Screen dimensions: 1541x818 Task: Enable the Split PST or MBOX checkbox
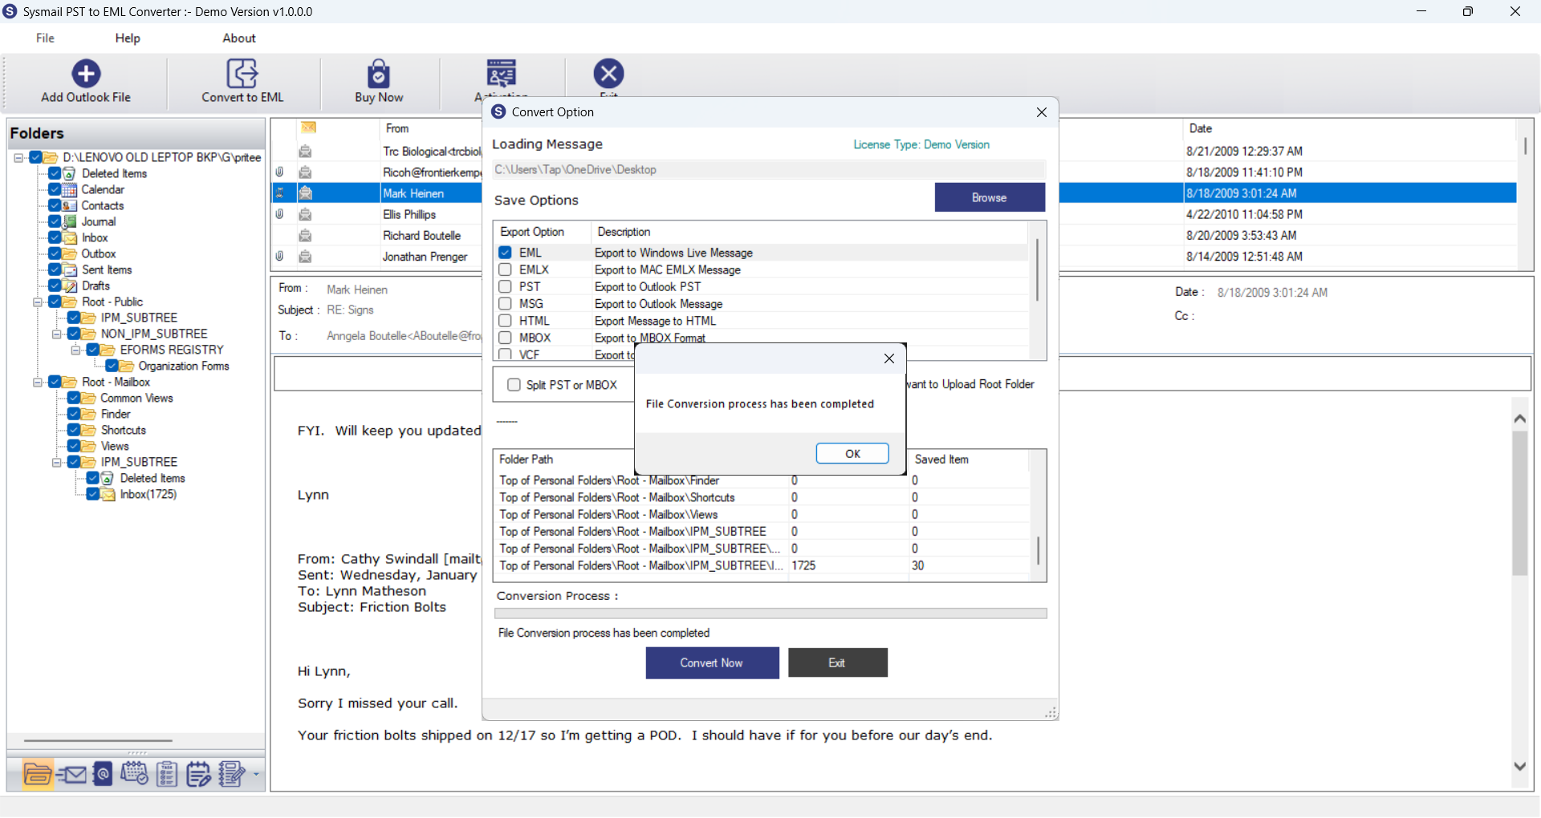pyautogui.click(x=514, y=385)
